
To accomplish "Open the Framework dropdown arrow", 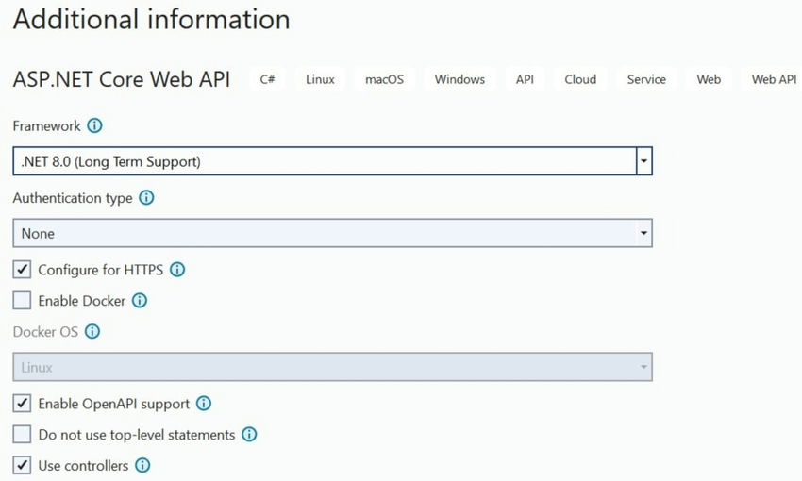I will coord(643,161).
